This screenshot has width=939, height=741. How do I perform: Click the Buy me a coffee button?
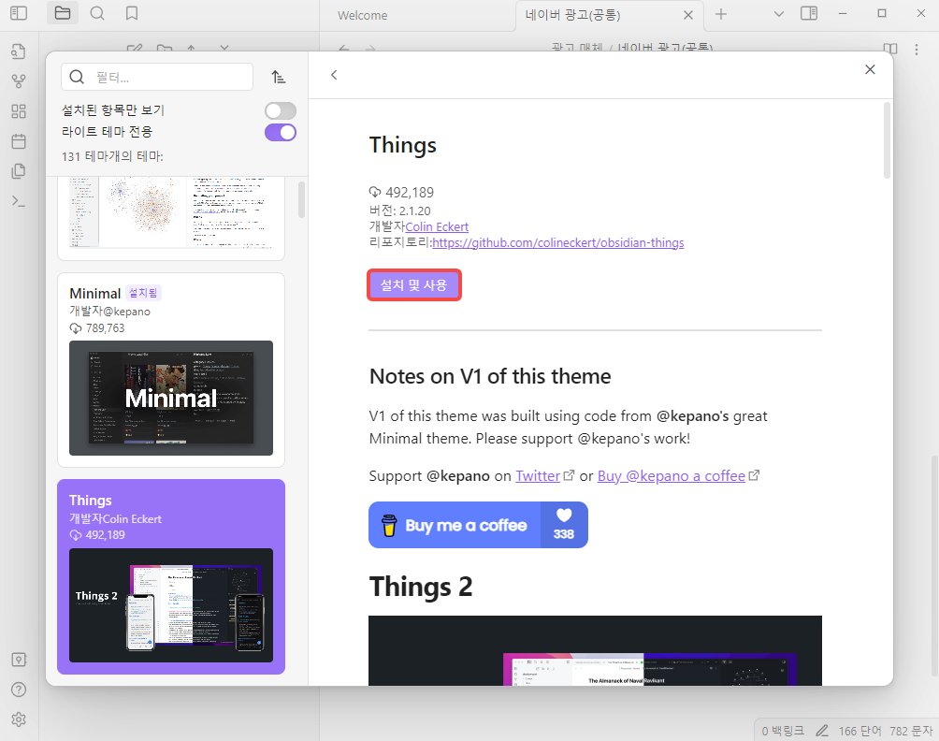tap(478, 525)
